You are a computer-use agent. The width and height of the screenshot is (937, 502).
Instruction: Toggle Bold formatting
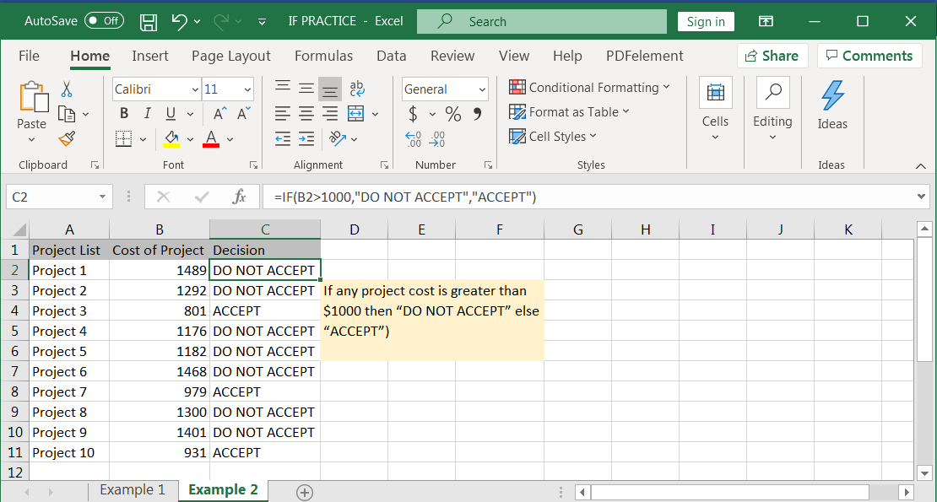[124, 113]
